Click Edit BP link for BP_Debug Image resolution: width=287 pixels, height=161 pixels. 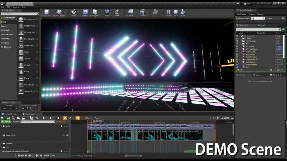pos(279,46)
